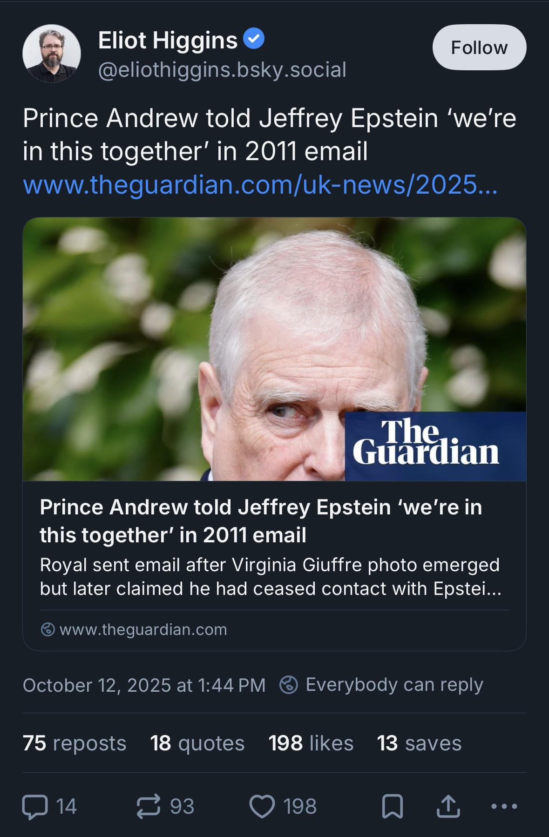Viewport: 549px width, 837px height.
Task: Repost using the arrows icon
Action: coord(149,807)
